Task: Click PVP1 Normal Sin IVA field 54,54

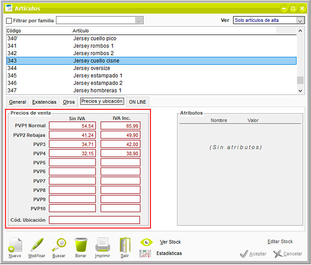Action: 73,126
